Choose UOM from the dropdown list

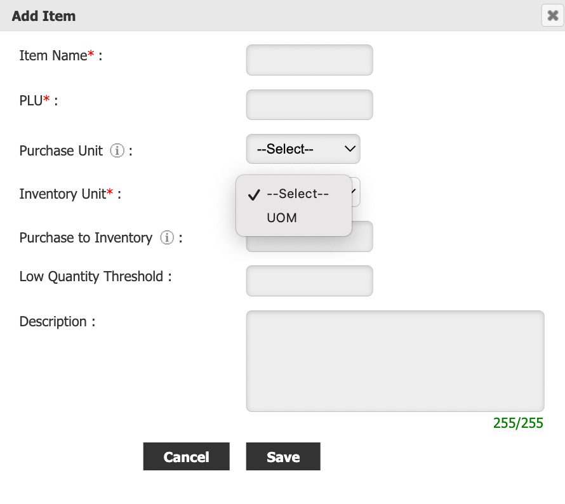pyautogui.click(x=282, y=218)
